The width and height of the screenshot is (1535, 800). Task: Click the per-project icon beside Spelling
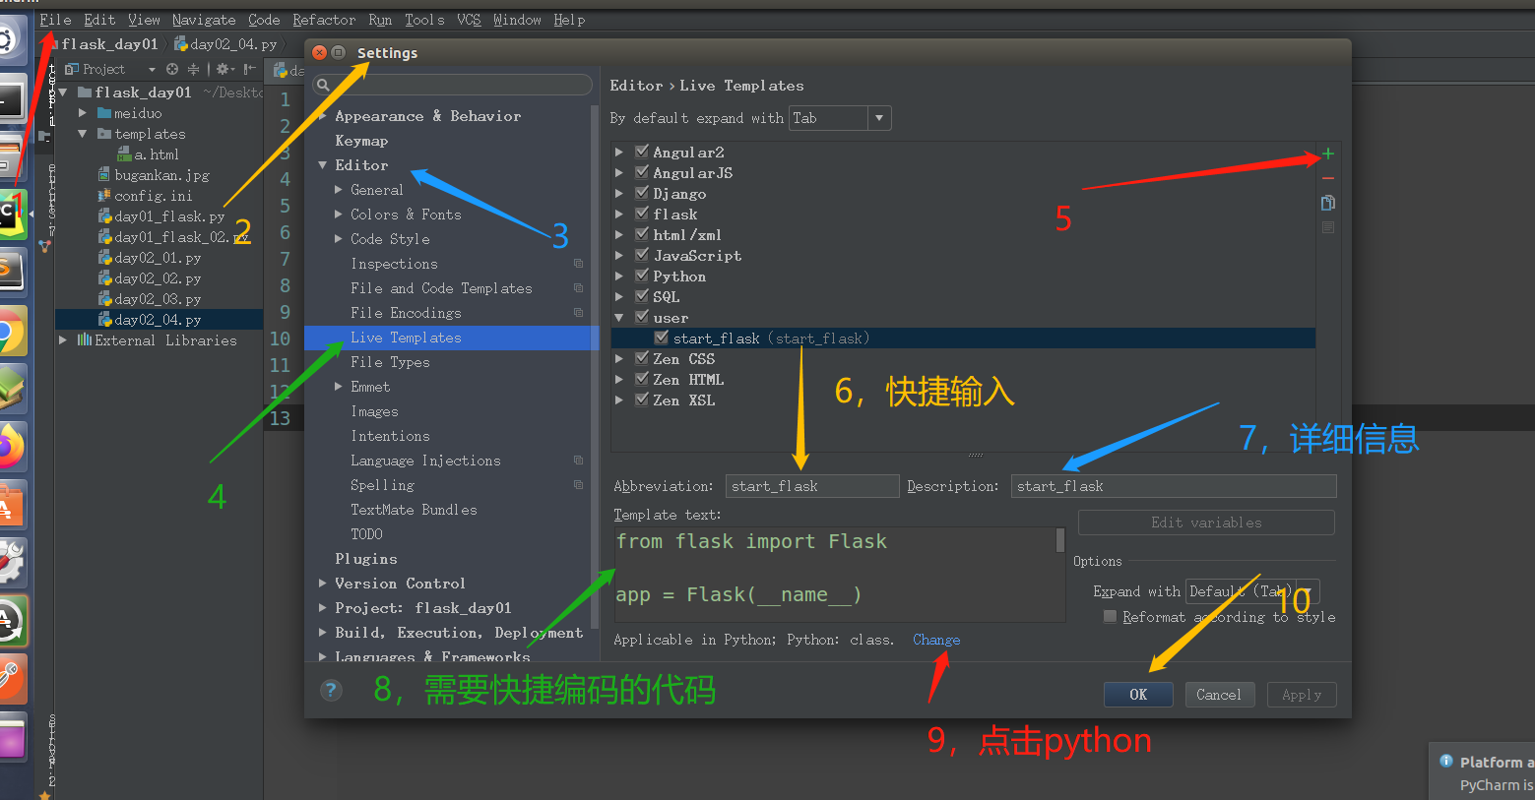pos(578,485)
